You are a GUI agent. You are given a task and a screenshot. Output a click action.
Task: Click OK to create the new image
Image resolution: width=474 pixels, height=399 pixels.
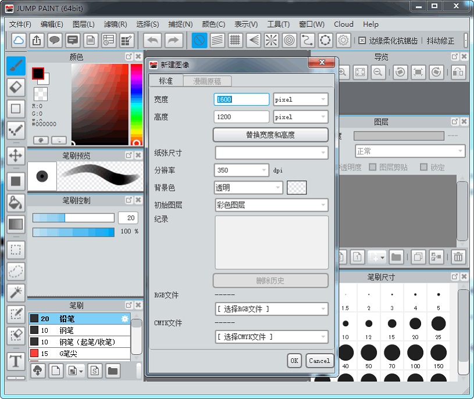[x=294, y=361]
